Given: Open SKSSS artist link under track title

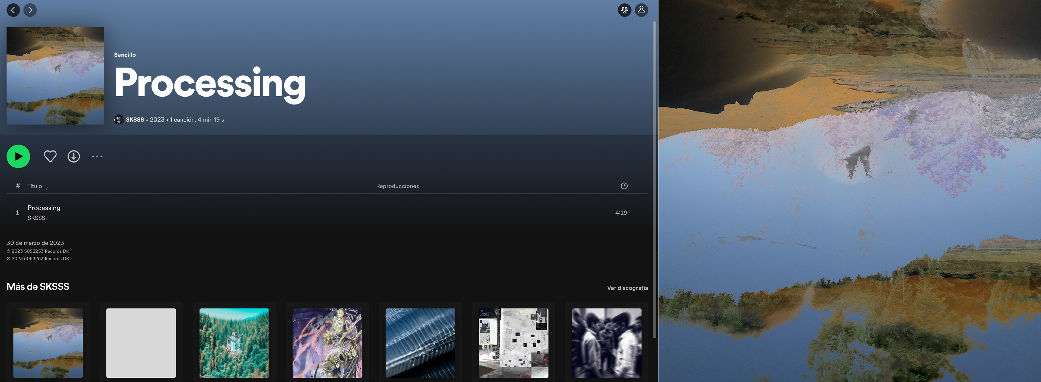Looking at the screenshot, I should [x=36, y=218].
